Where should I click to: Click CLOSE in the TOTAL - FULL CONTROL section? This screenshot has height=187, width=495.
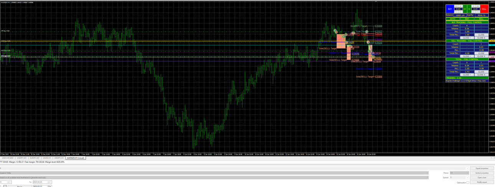pos(481,72)
